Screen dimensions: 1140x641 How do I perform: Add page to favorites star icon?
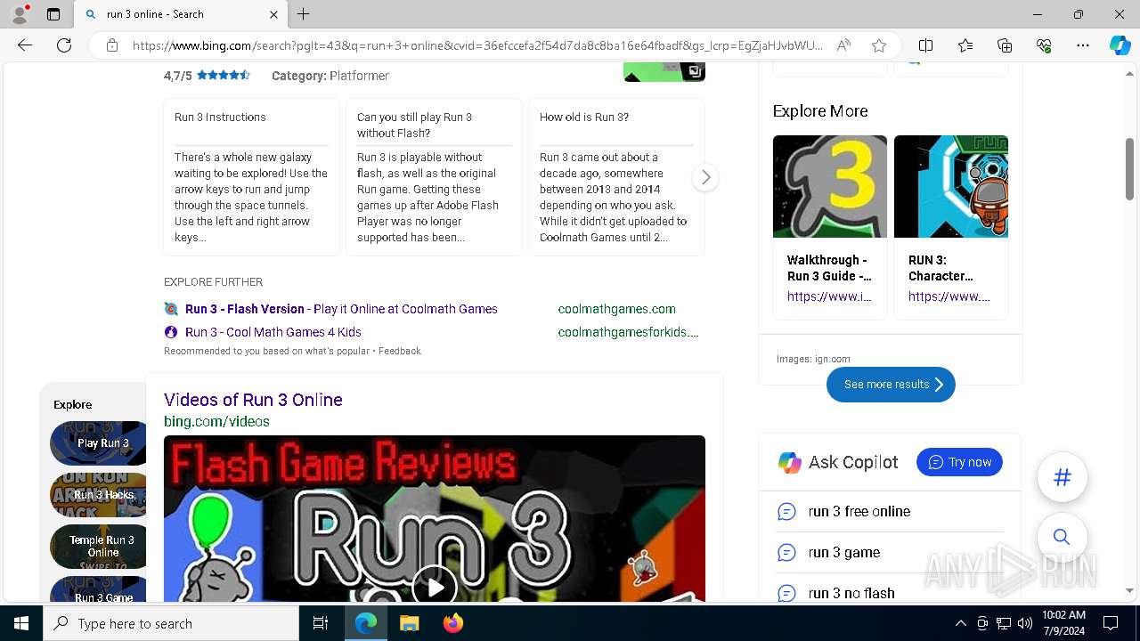coord(879,45)
